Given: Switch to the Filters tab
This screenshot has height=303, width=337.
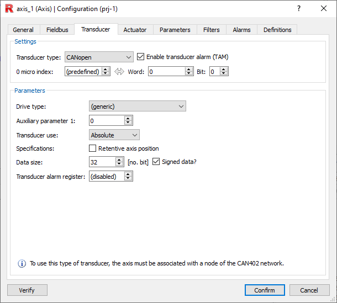Looking at the screenshot, I should (212, 30).
